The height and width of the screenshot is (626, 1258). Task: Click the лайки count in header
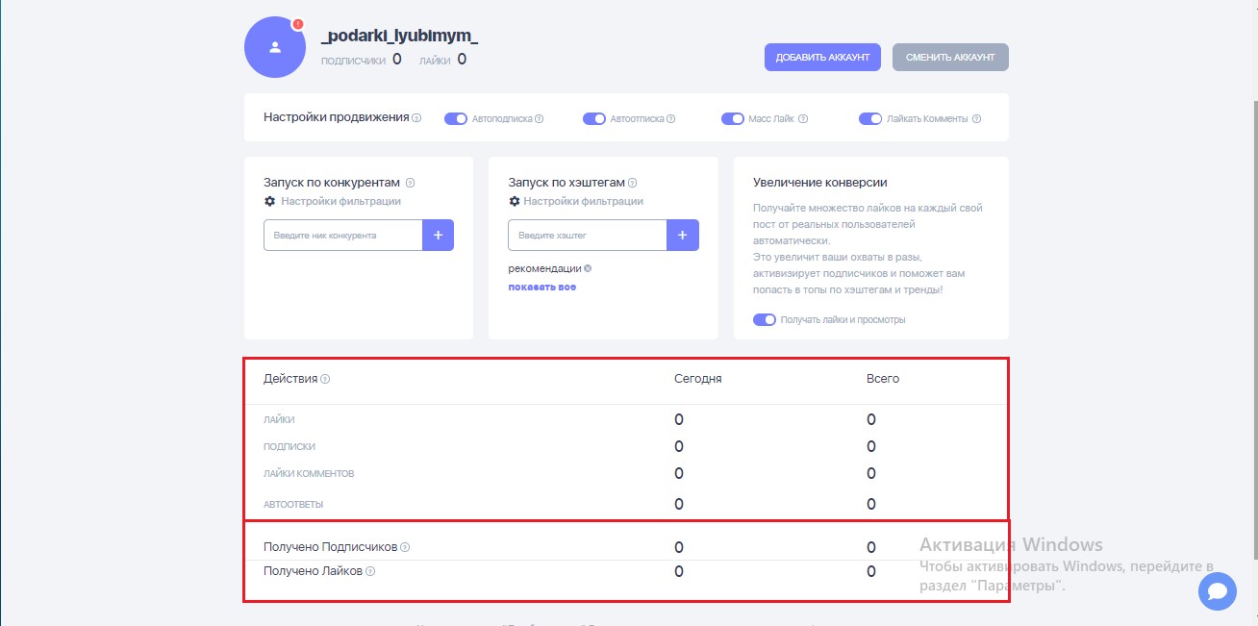462,60
